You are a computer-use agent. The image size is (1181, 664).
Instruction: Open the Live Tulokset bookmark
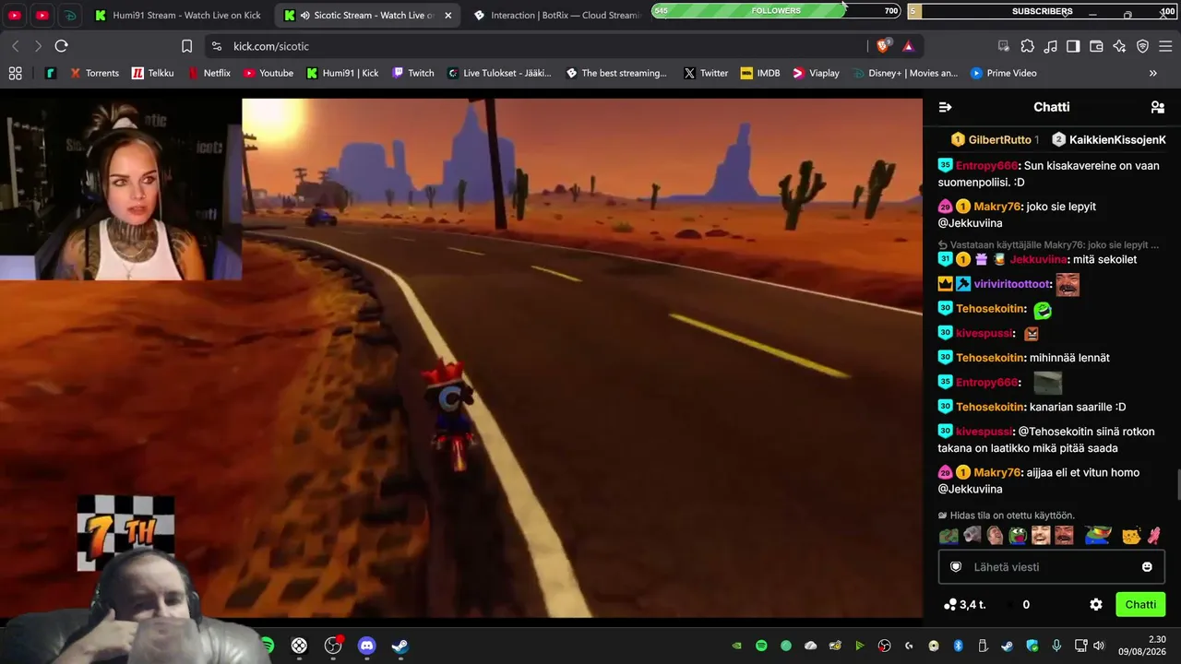coord(498,73)
